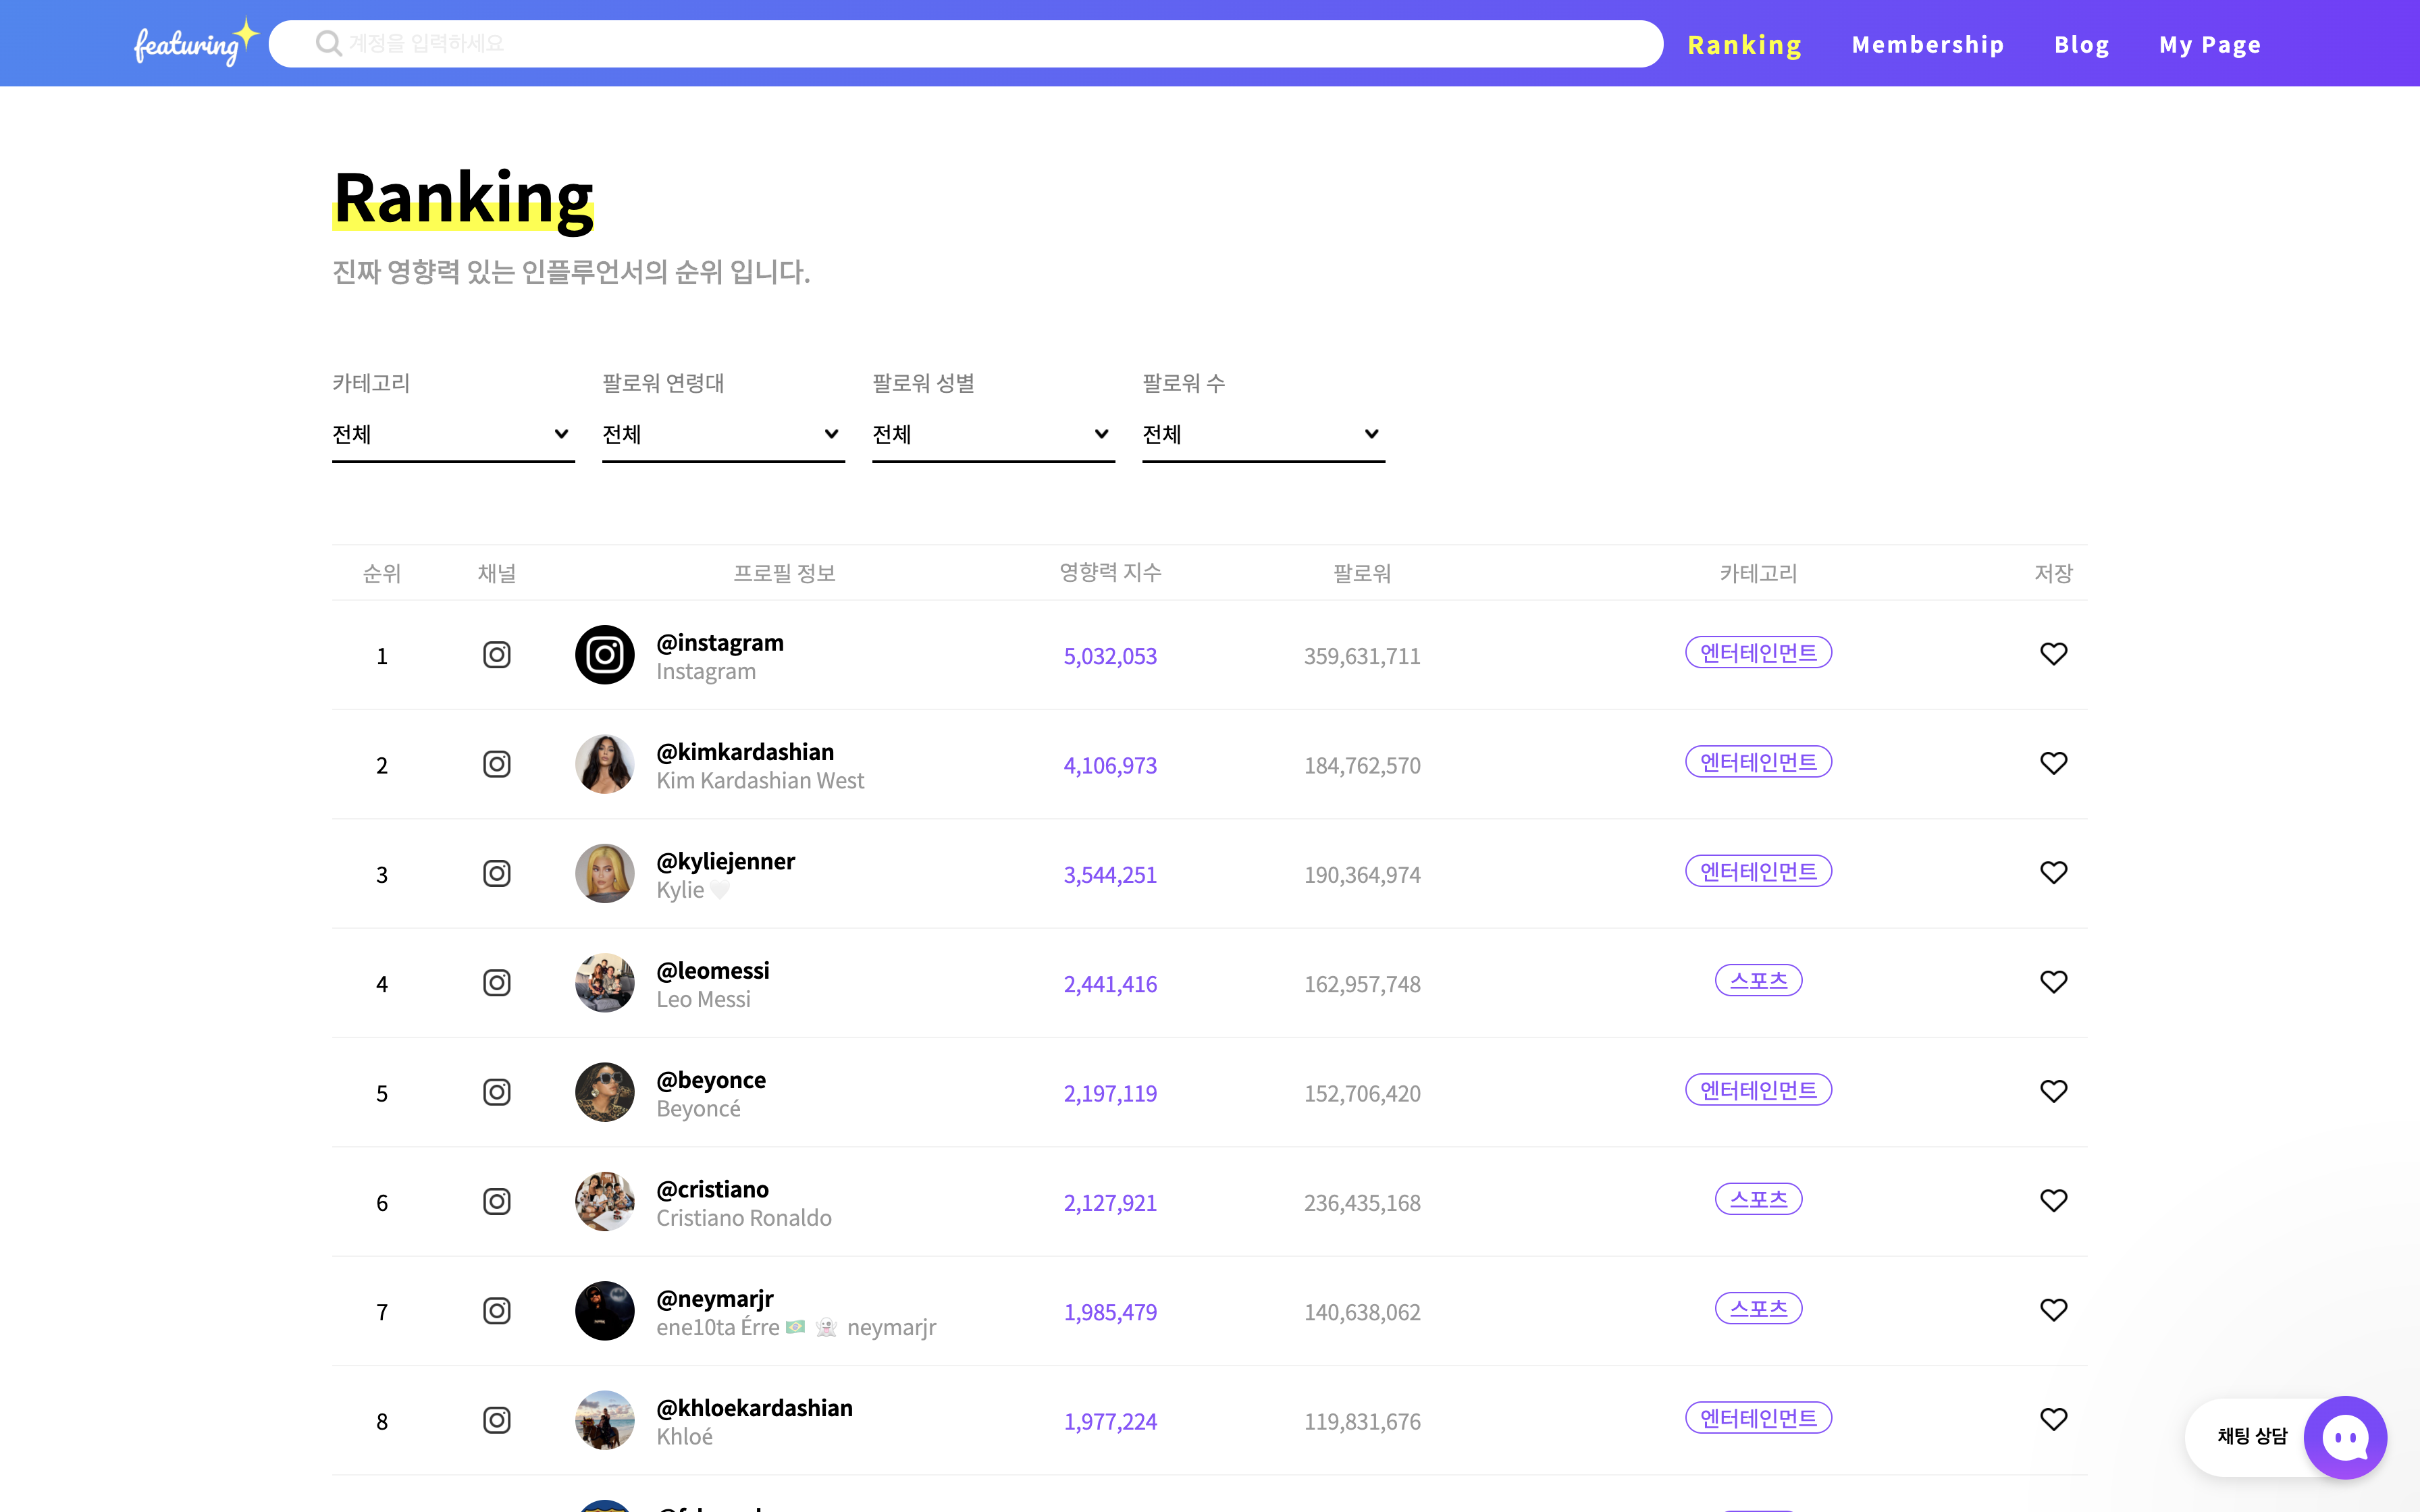Click Instagram channel icon in @kyliejenner row
The image size is (2420, 1512).
coord(497,874)
